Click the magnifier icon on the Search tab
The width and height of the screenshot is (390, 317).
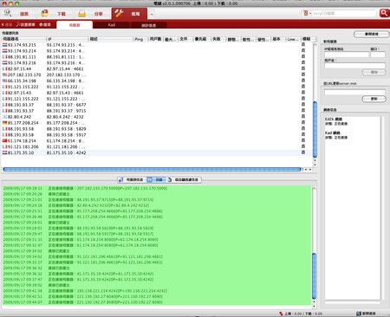(8, 13)
